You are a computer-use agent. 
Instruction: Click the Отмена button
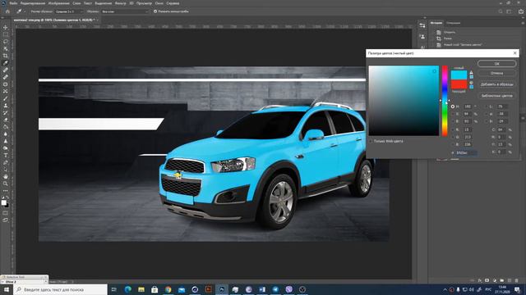[x=496, y=73]
